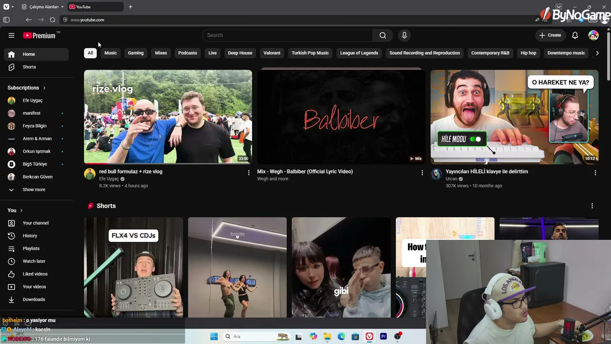The image size is (611, 344).
Task: Select the Gaming filter chip
Action: (x=136, y=53)
